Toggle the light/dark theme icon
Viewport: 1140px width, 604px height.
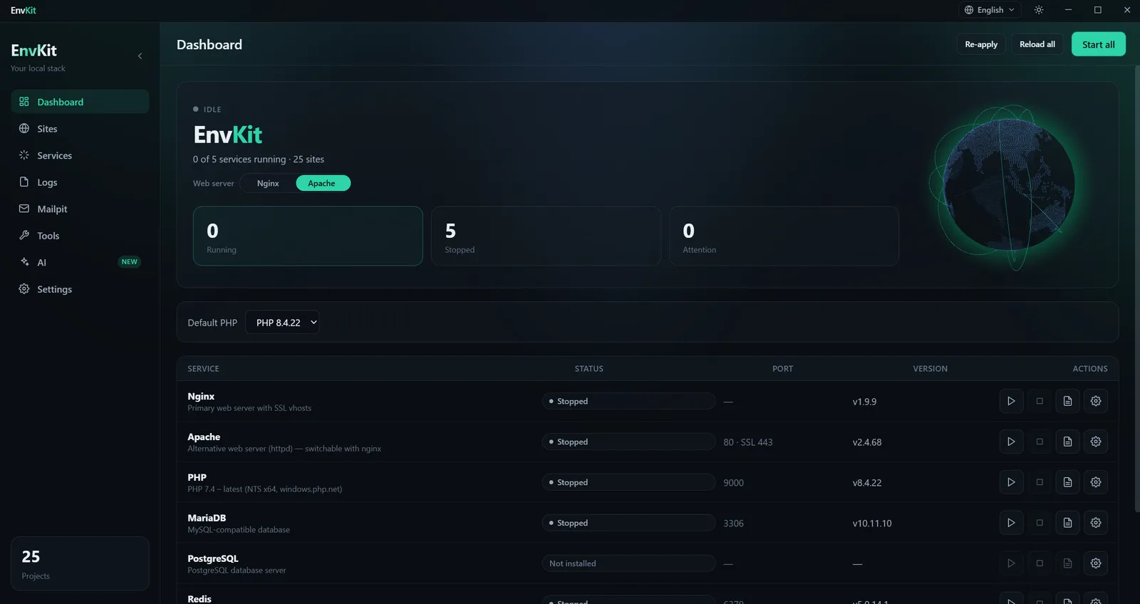(1039, 10)
